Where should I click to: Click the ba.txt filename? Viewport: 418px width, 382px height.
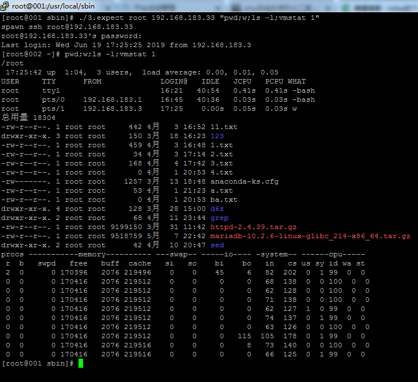click(x=224, y=200)
